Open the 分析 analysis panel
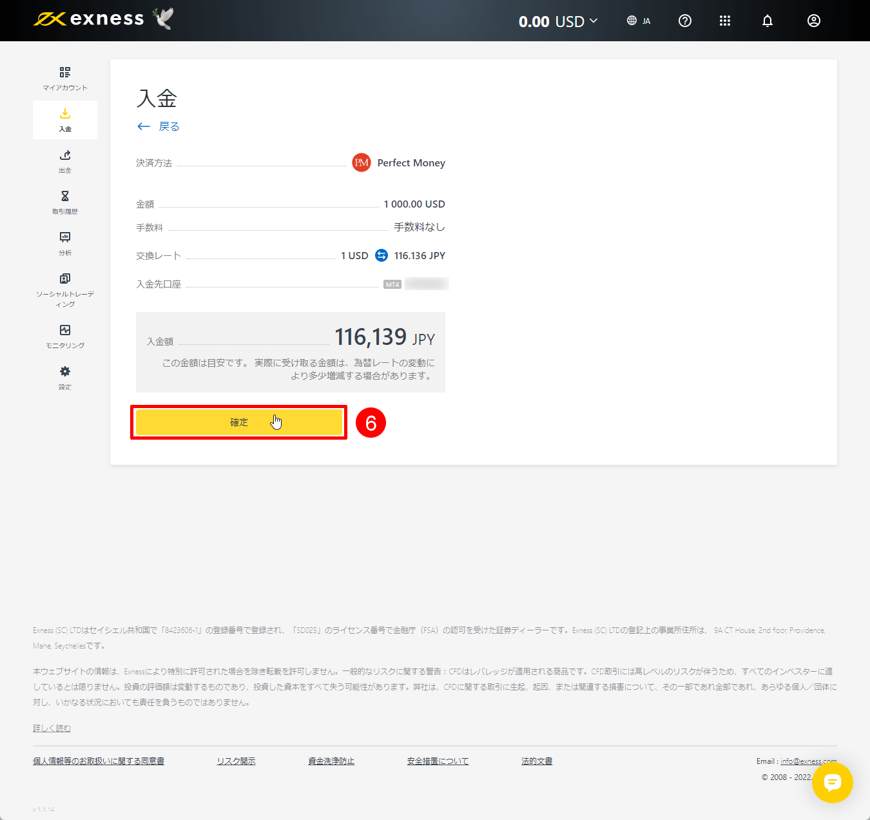Image resolution: width=870 pixels, height=820 pixels. pyautogui.click(x=64, y=243)
